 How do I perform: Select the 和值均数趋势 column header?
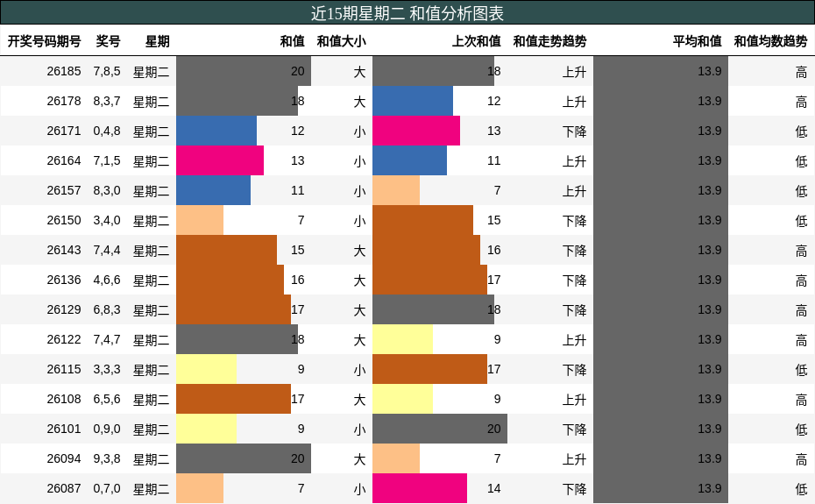[771, 41]
